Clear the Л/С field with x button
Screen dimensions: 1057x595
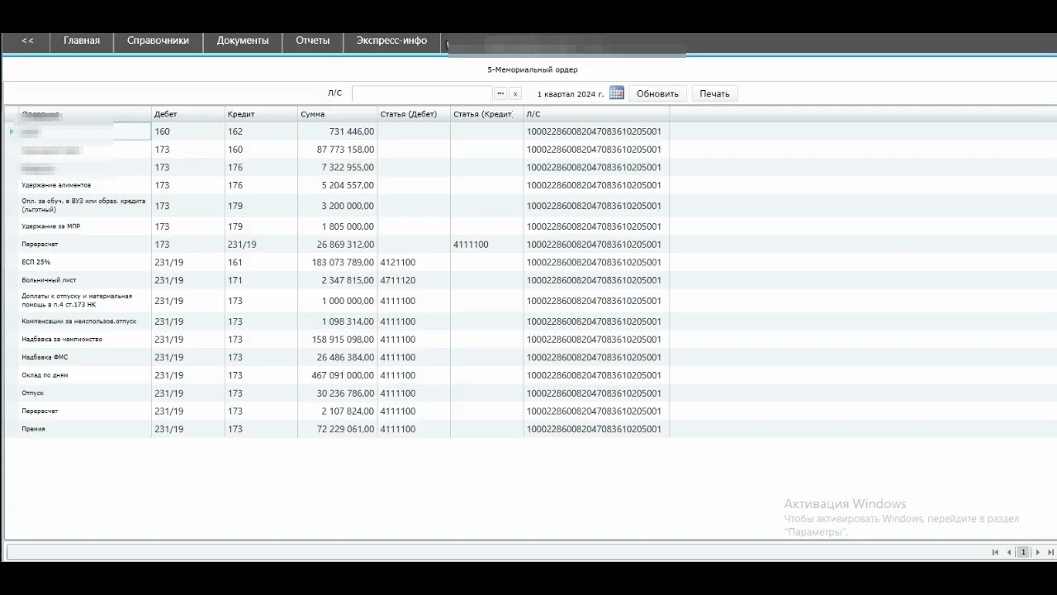point(515,94)
